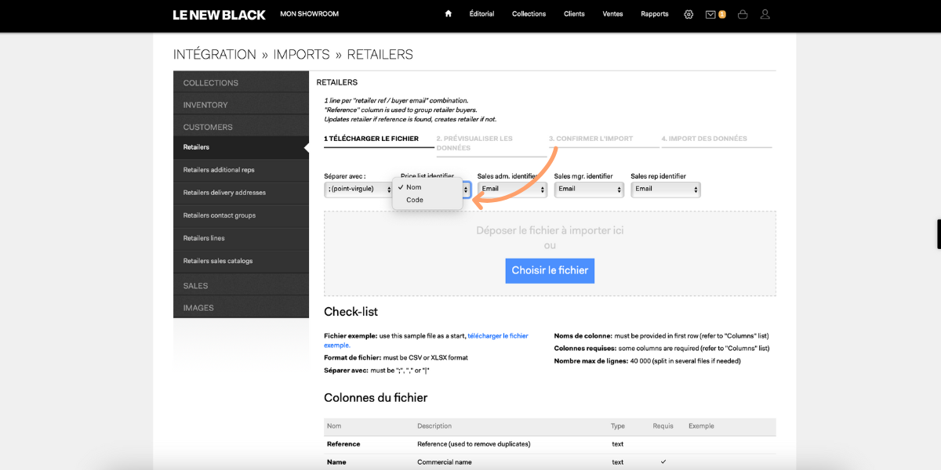Open Retailers sales catalogs

pos(241,261)
